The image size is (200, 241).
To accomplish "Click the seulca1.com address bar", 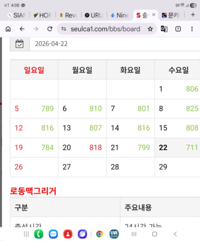I will pyautogui.click(x=105, y=29).
